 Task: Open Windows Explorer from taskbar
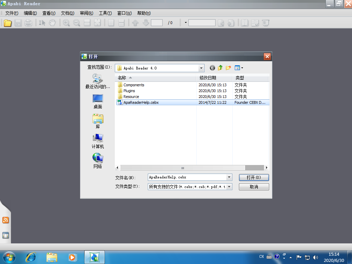pyautogui.click(x=52, y=257)
